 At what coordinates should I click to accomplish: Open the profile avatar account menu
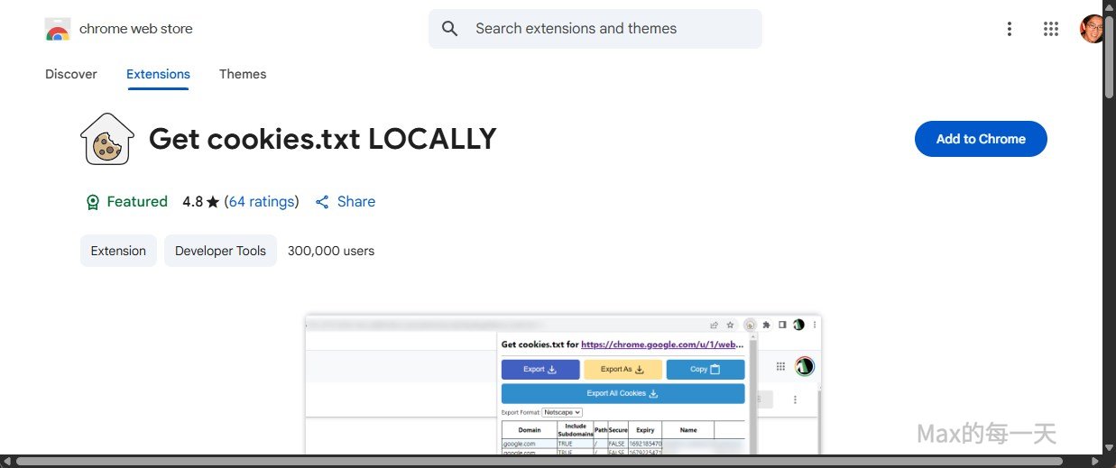tap(1091, 29)
